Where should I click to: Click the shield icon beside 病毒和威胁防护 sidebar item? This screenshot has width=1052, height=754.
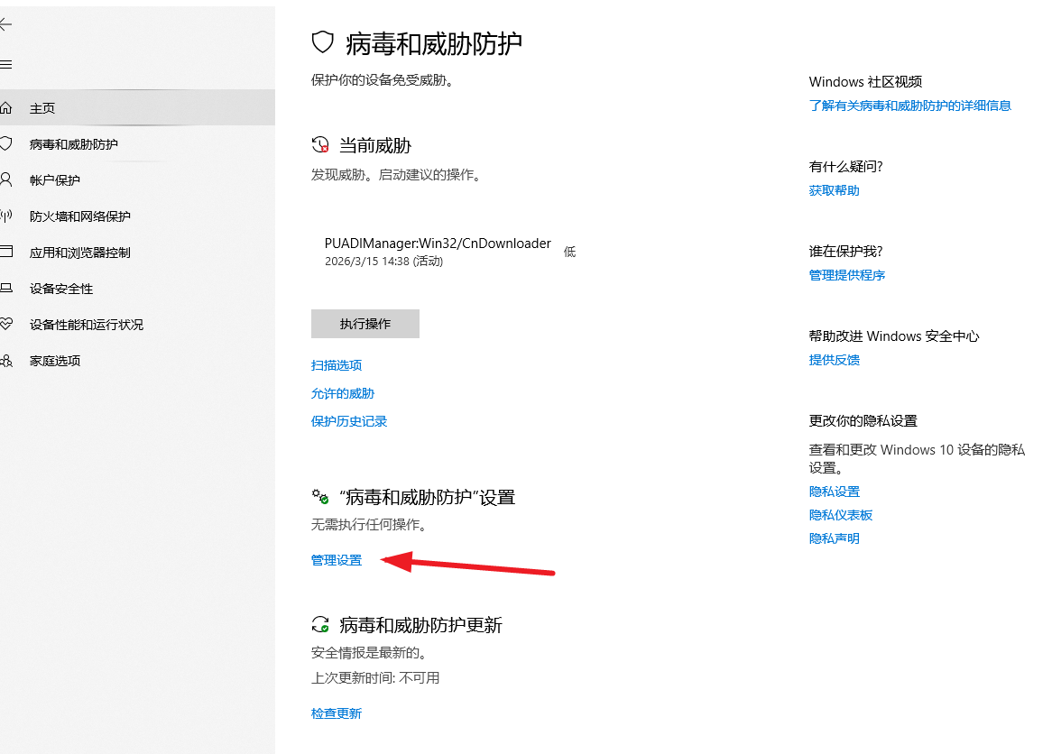tap(6, 143)
